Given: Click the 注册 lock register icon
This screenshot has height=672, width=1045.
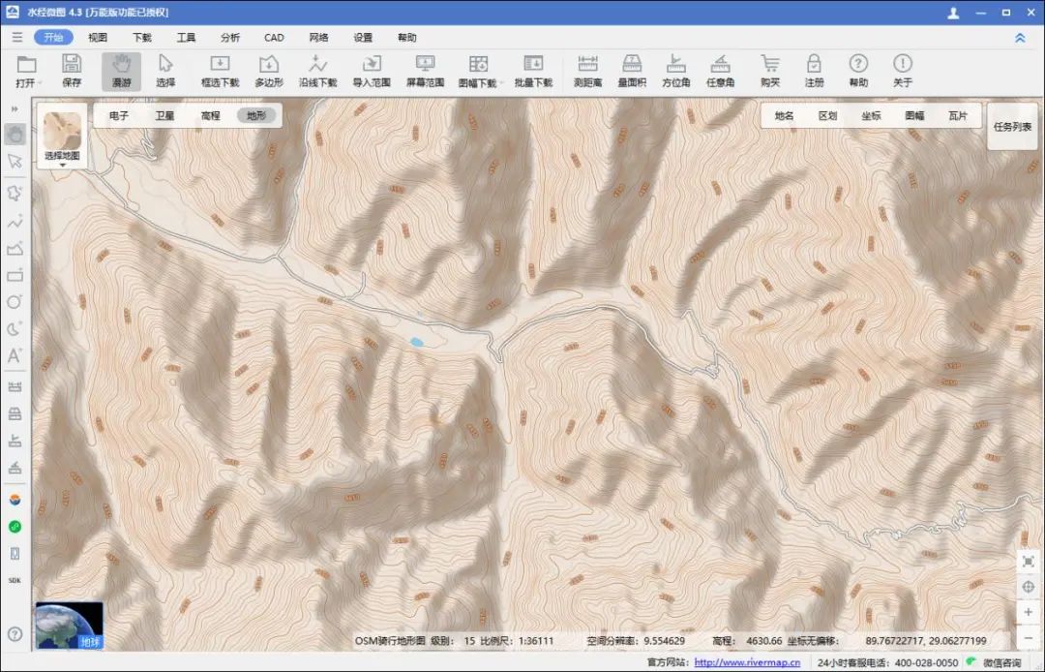Looking at the screenshot, I should coord(814,72).
